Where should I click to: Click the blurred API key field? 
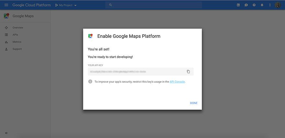click(141, 72)
